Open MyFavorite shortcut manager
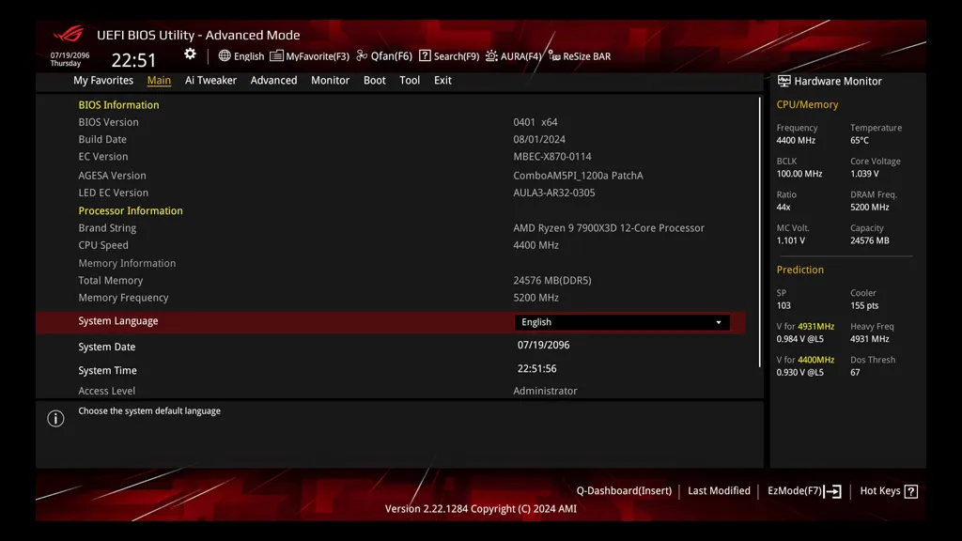The height and width of the screenshot is (541, 962). pos(310,55)
